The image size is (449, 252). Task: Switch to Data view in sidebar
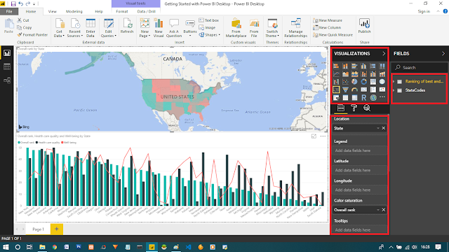7,67
